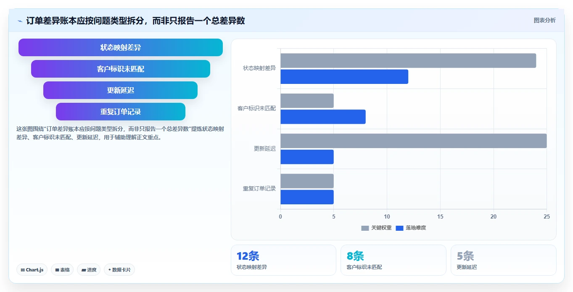Click the x-axis tick value 15
The width and height of the screenshot is (573, 292).
[x=440, y=216]
